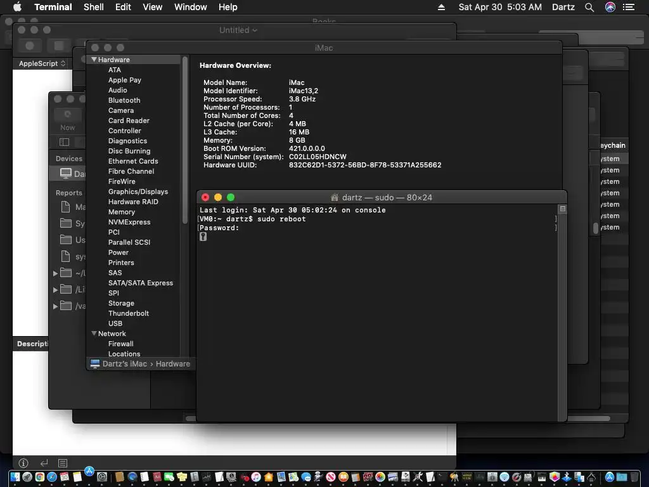Viewport: 649px width, 487px height.
Task: Expand the ~/L folder in Console reports
Action: pyautogui.click(x=56, y=273)
